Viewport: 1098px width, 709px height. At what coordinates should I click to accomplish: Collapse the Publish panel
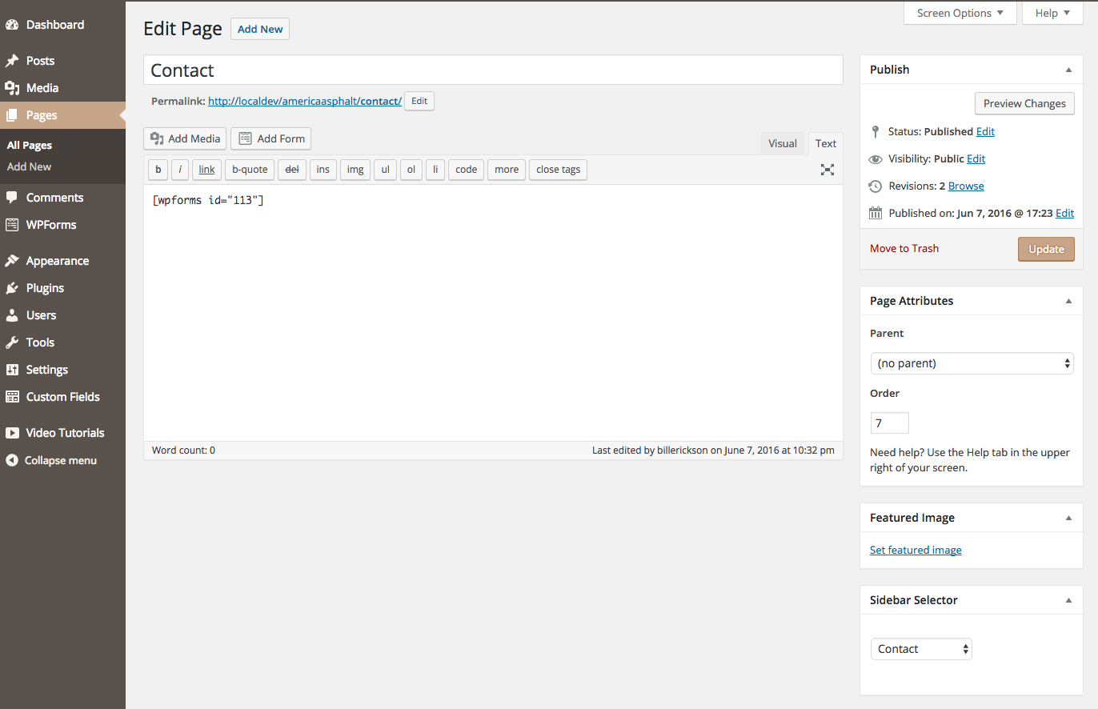click(x=1068, y=70)
